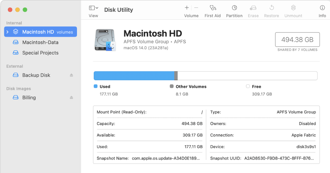This screenshot has width=330, height=173.
Task: Click the large Macintosh HD disk image
Action: tap(105, 40)
